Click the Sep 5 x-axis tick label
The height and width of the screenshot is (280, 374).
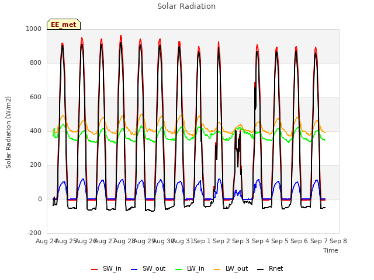tap(280, 241)
